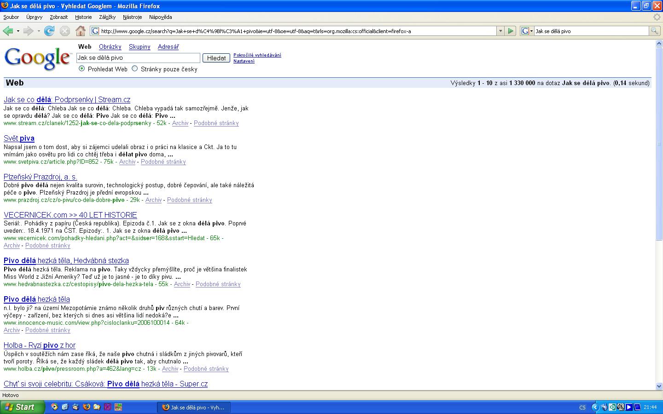Click the Google search query input field
The width and height of the screenshot is (663, 414).
(x=138, y=58)
